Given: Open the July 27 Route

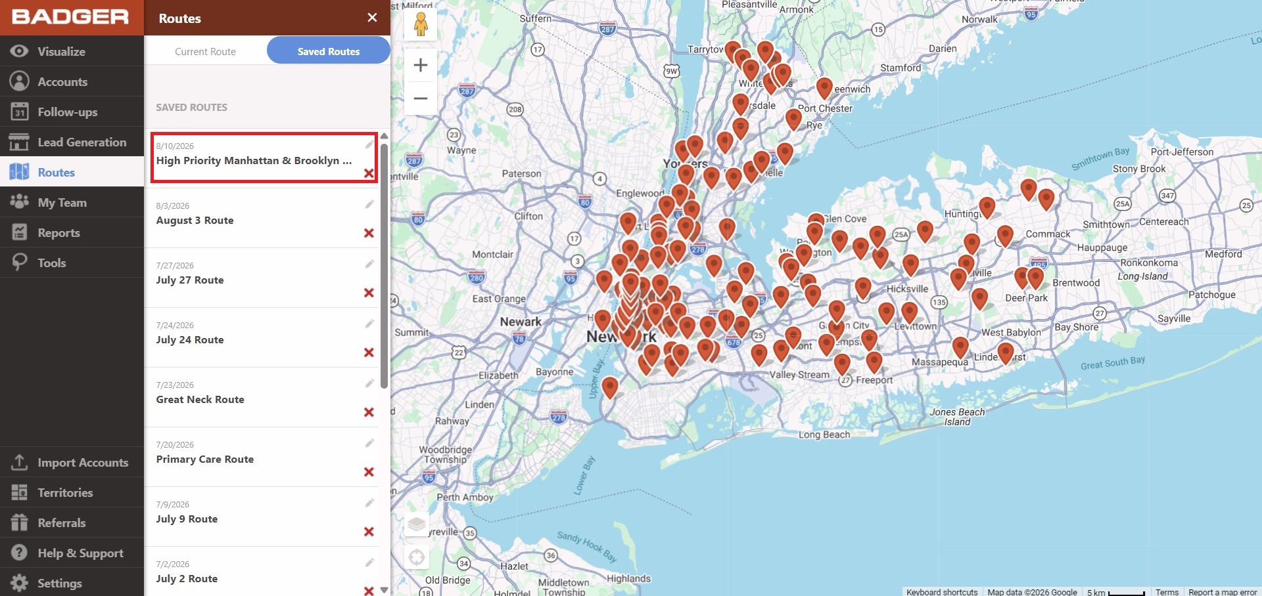Looking at the screenshot, I should pos(190,280).
